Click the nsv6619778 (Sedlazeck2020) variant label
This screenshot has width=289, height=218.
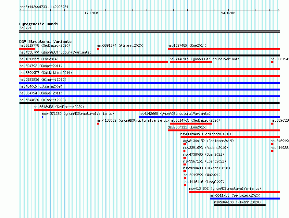tap(45, 45)
